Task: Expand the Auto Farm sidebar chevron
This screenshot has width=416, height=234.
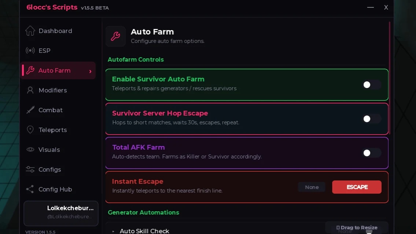Action: 90,71
